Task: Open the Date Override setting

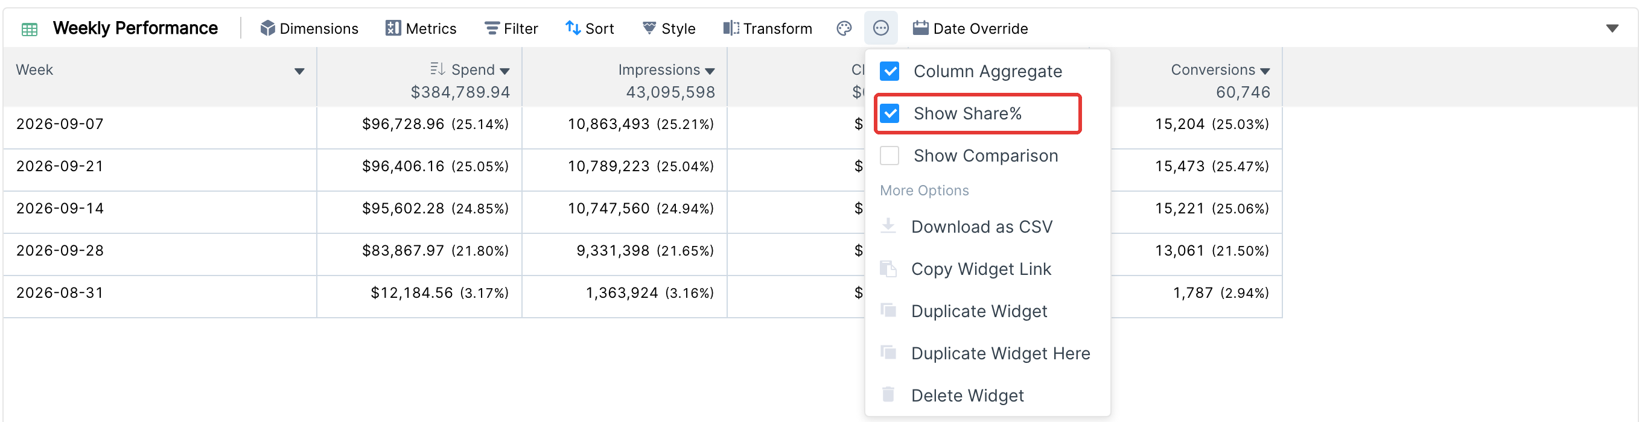Action: coord(970,28)
